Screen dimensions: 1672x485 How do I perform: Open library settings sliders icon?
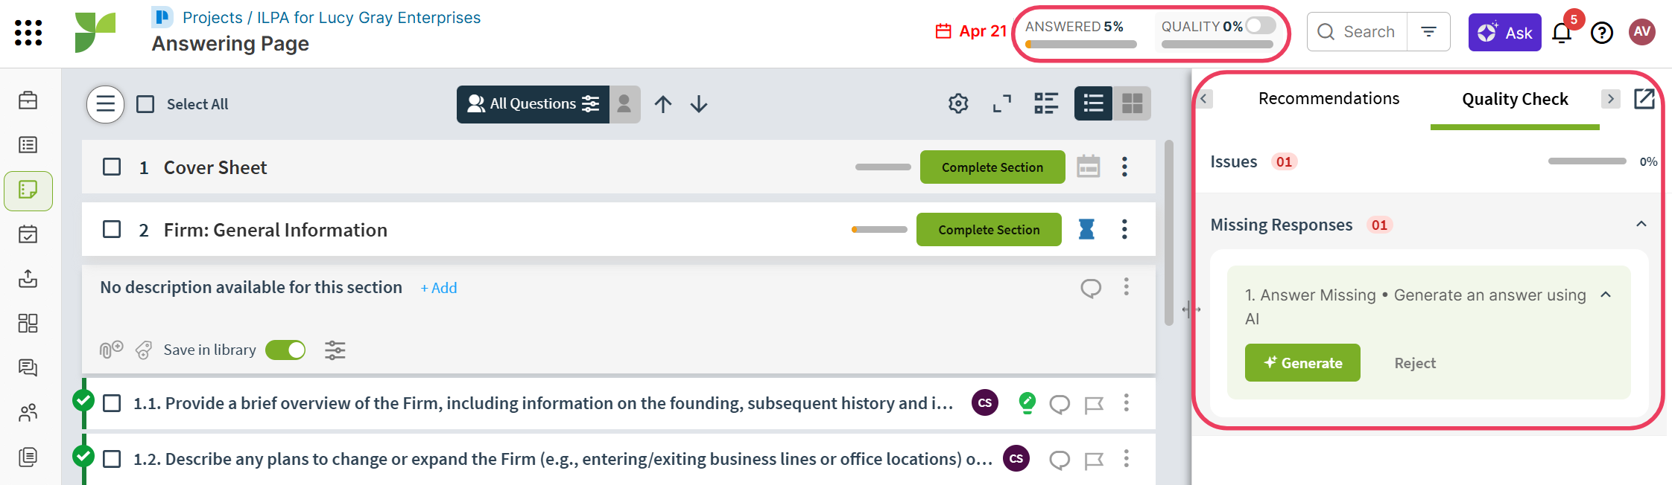(x=335, y=350)
